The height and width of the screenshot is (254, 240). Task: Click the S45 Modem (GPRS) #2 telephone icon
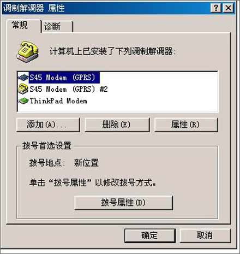[23, 89]
